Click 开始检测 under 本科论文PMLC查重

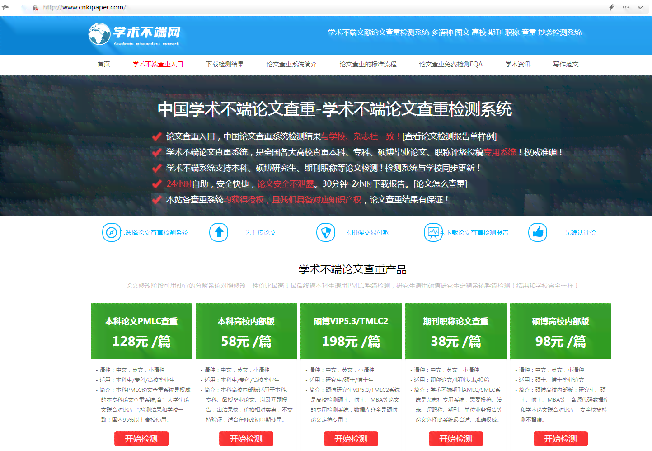pos(141,439)
